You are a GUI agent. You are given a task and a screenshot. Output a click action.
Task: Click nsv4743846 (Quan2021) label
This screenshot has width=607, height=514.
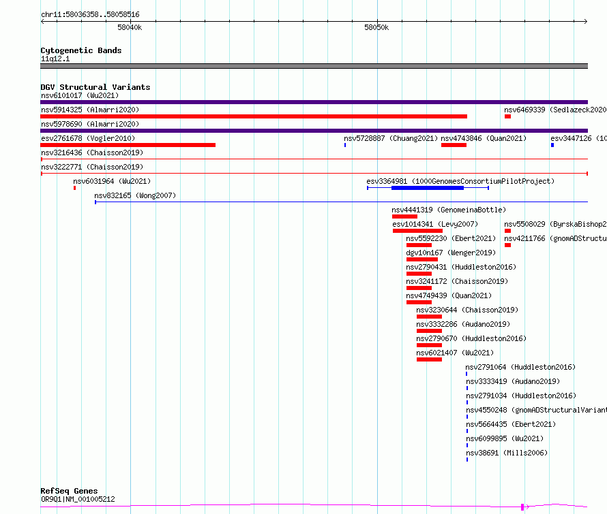(x=484, y=138)
